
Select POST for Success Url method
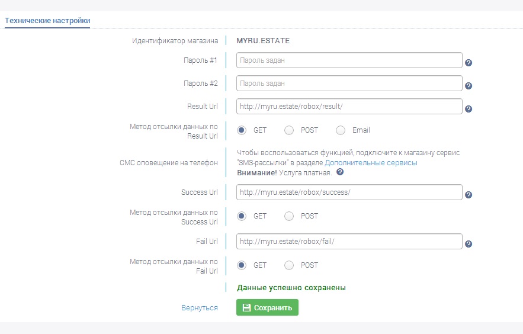coord(289,216)
